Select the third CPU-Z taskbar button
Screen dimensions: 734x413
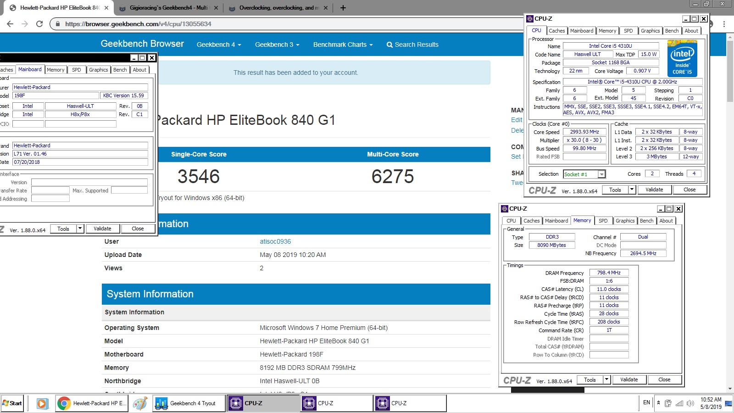coord(410,403)
